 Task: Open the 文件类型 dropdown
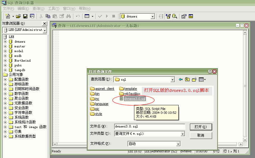point(182,134)
